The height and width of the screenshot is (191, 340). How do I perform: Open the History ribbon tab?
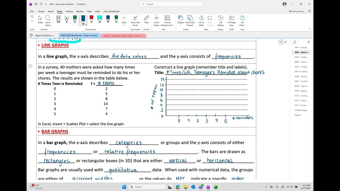(69, 11)
